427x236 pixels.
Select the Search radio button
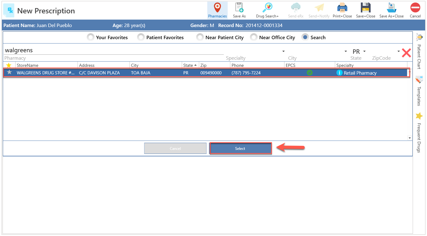coord(305,37)
